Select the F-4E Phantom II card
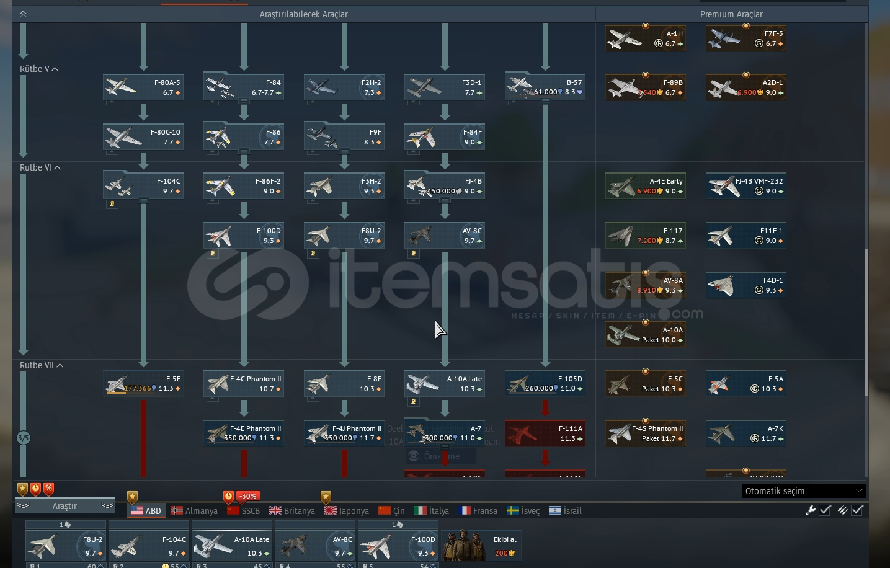Viewport: 890px width, 568px height. [x=244, y=433]
